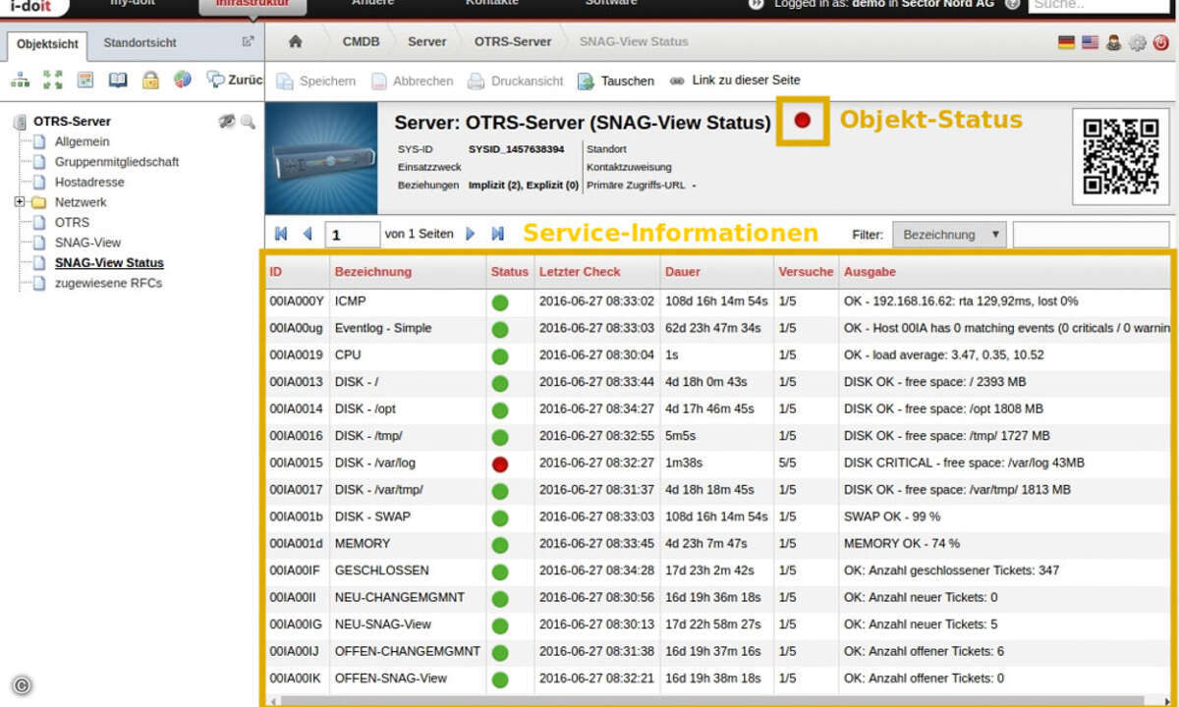This screenshot has height=707, width=1179.
Task: Select Hostadresse in the tree
Action: (89, 183)
